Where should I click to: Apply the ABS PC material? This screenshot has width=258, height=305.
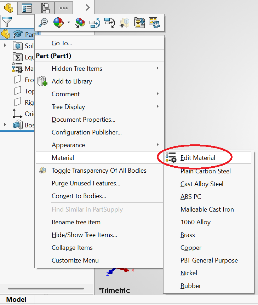(x=208, y=197)
